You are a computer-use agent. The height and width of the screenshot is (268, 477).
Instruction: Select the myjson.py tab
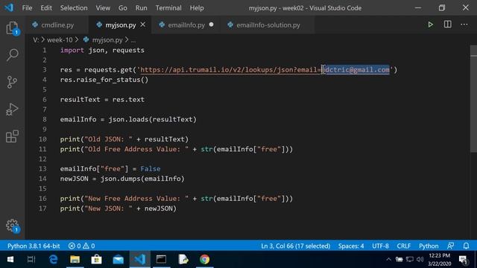[x=120, y=25]
